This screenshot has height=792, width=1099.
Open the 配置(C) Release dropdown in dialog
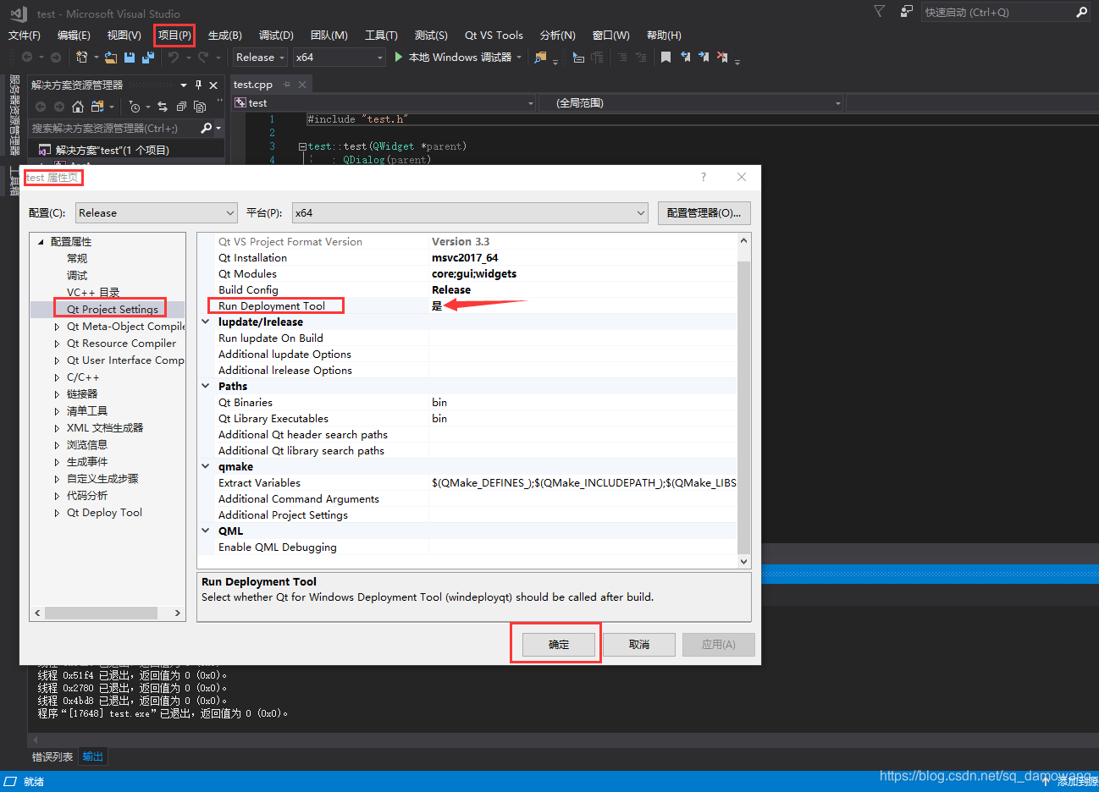click(157, 213)
